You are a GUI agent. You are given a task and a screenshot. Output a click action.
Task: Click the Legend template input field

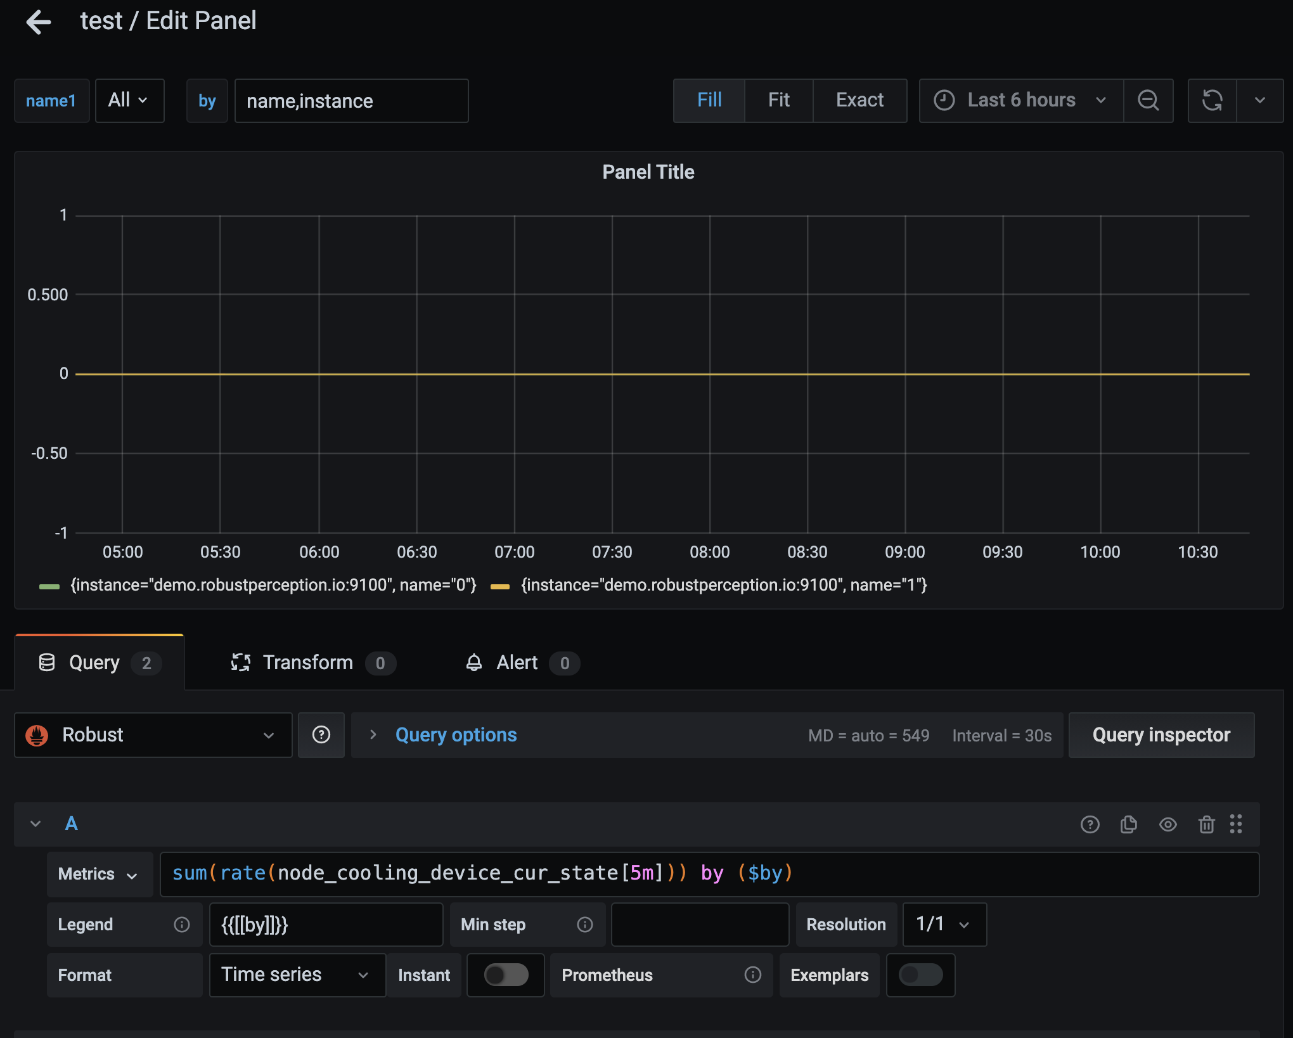coord(326,925)
